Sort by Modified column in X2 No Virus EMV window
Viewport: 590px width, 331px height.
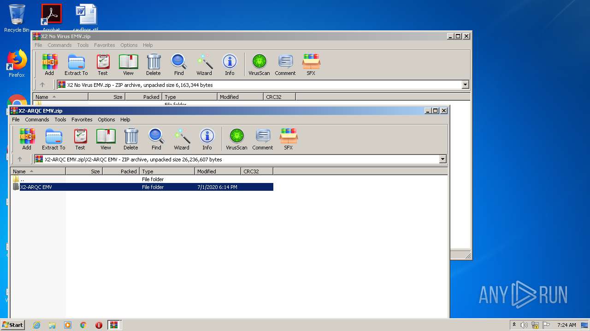[240, 97]
